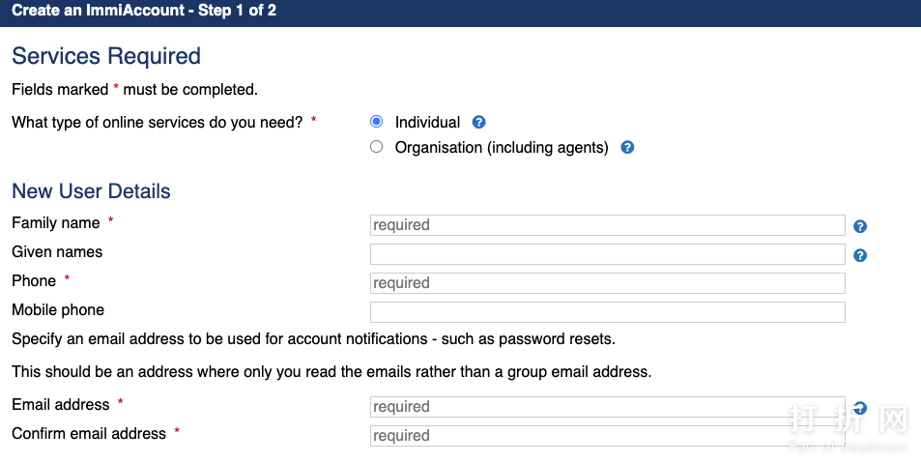Select the Individual radio button
The width and height of the screenshot is (921, 463).
[x=377, y=122]
